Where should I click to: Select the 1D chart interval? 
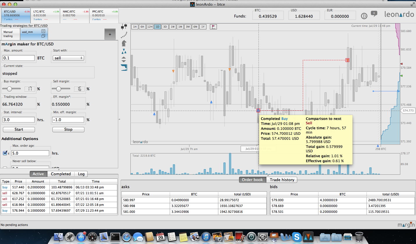(157, 27)
